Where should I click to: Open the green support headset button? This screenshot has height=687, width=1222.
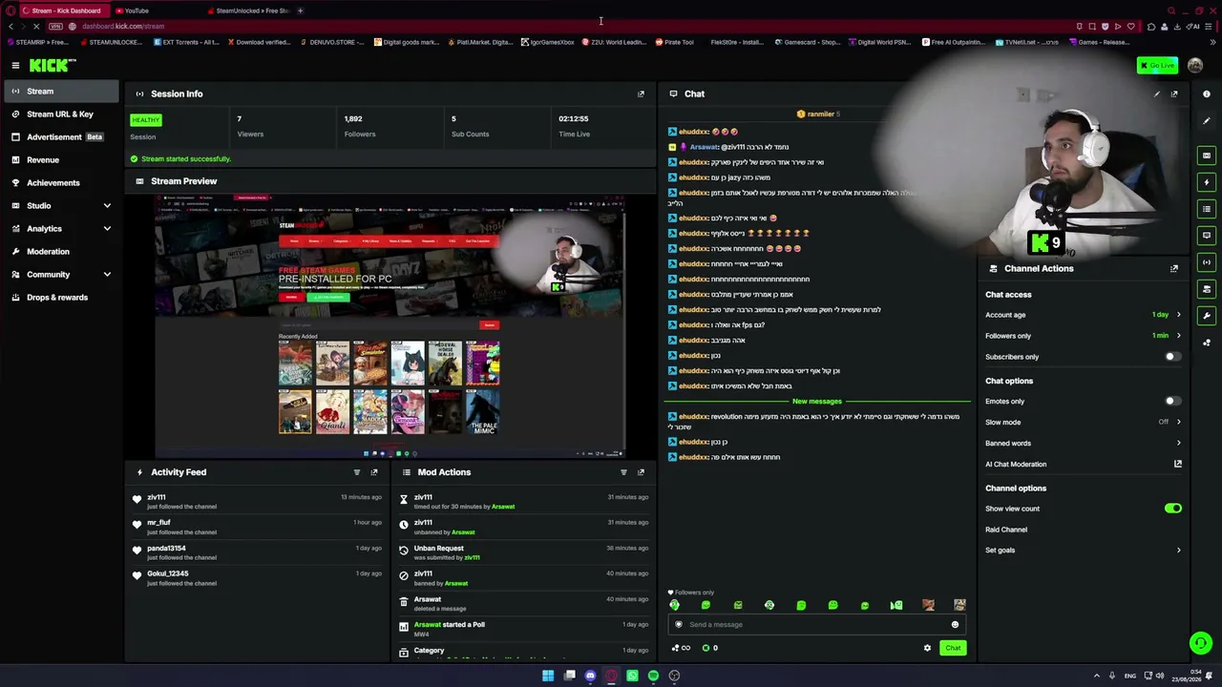pos(1201,643)
